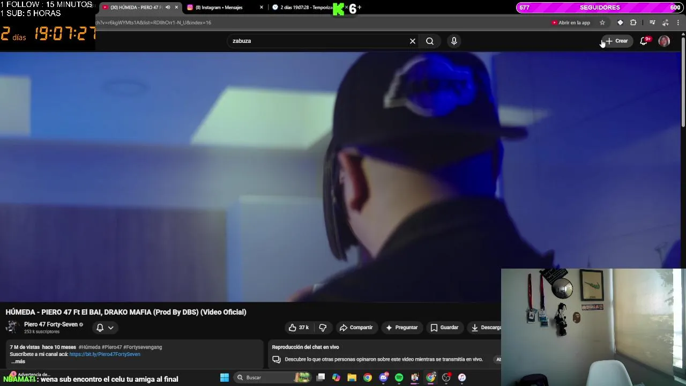Open Spotify from taskbar
The width and height of the screenshot is (686, 386).
click(x=399, y=377)
